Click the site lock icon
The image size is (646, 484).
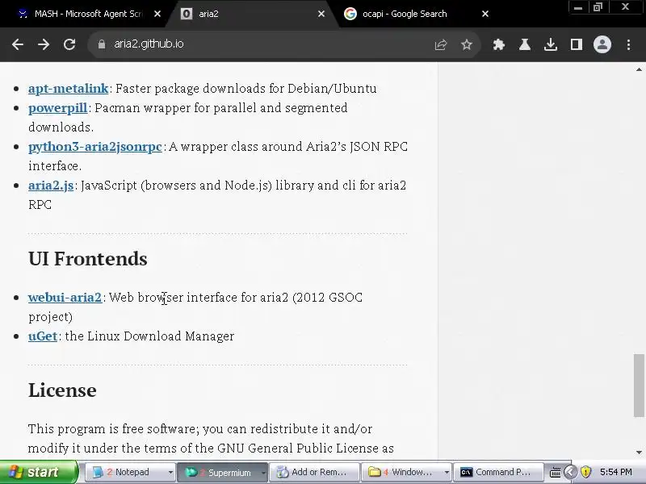point(102,44)
